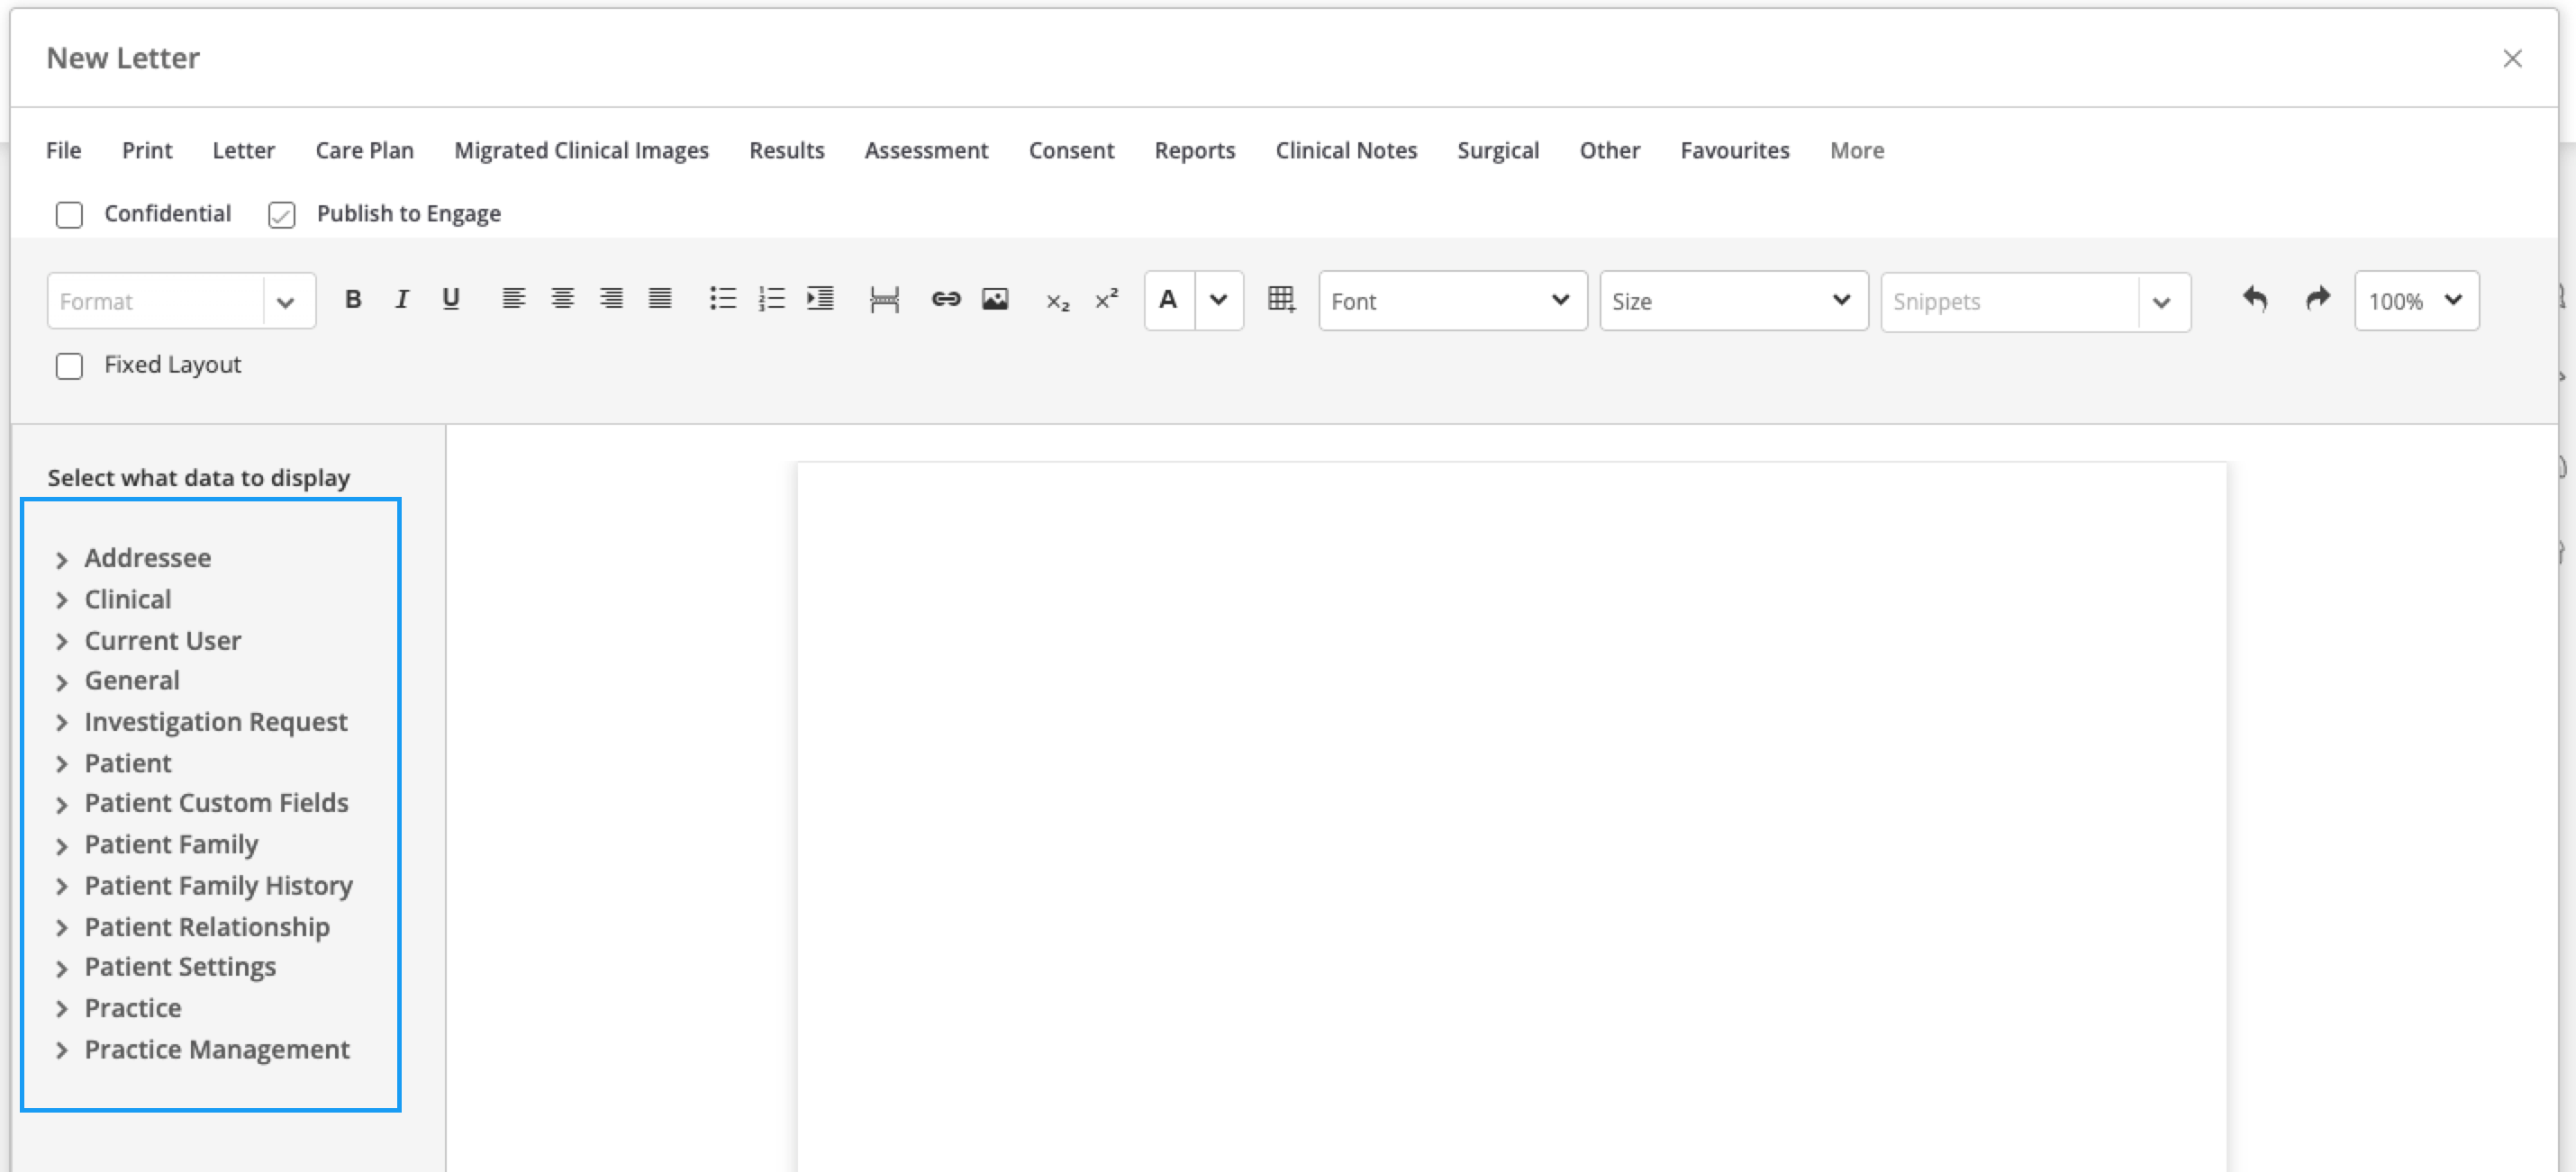Expand the Patient Settings node
This screenshot has width=2576, height=1172.
pyautogui.click(x=62, y=969)
